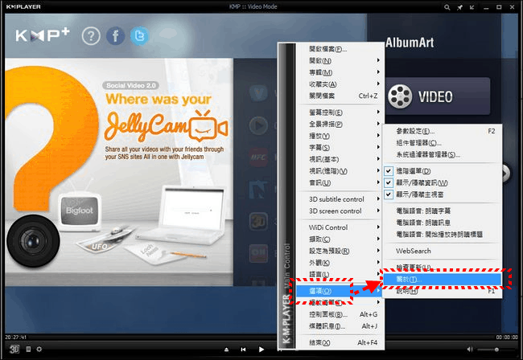Open 媒體訊息(I)... Alt+J menu item
The image size is (523, 360).
(340, 326)
